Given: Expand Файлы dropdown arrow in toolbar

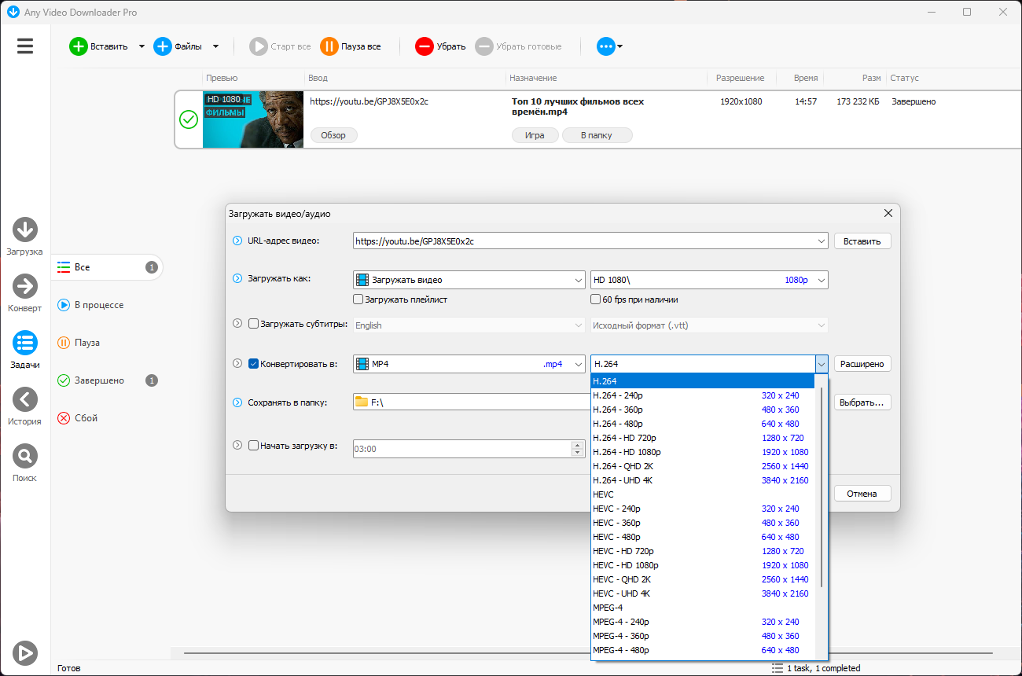Looking at the screenshot, I should pos(215,46).
